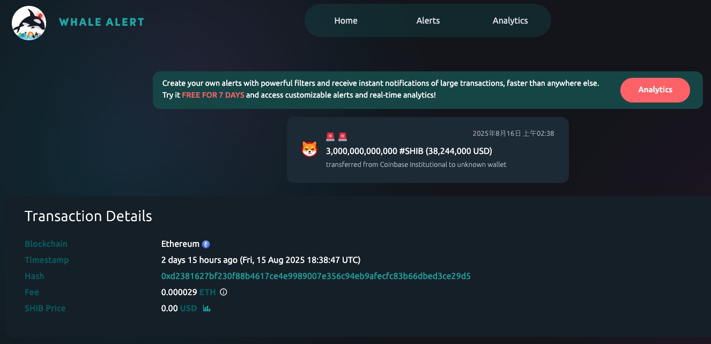Click the alert date in the card

(513, 134)
